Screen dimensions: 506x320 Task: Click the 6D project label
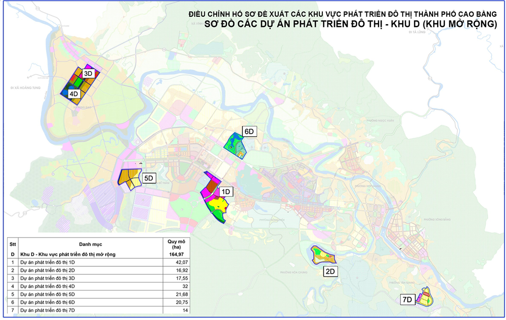249,132
